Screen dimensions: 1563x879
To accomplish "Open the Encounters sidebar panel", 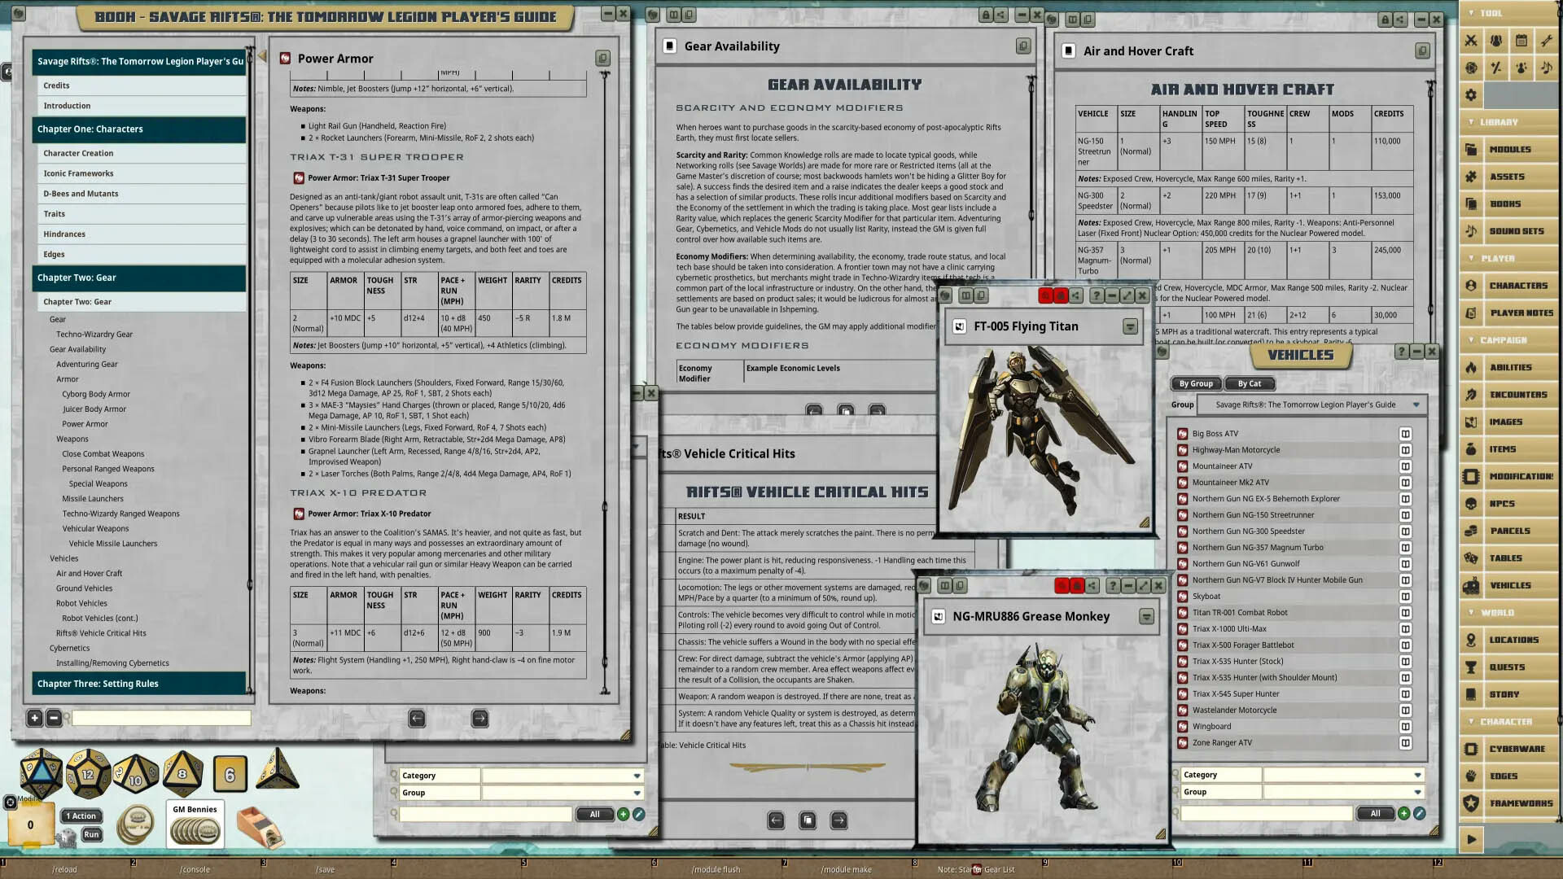I will click(x=1517, y=395).
